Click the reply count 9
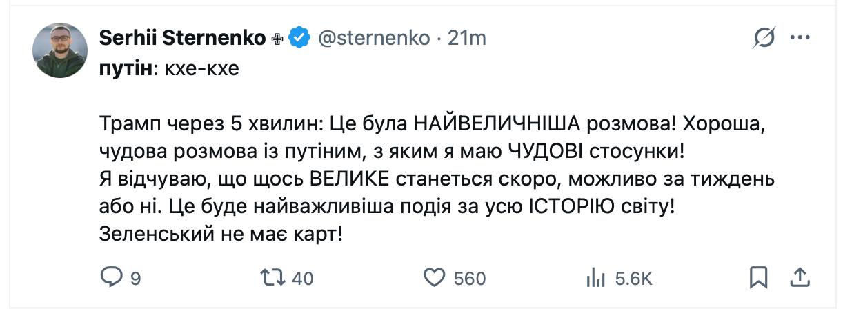Screen dimensions: 843x309 135,279
